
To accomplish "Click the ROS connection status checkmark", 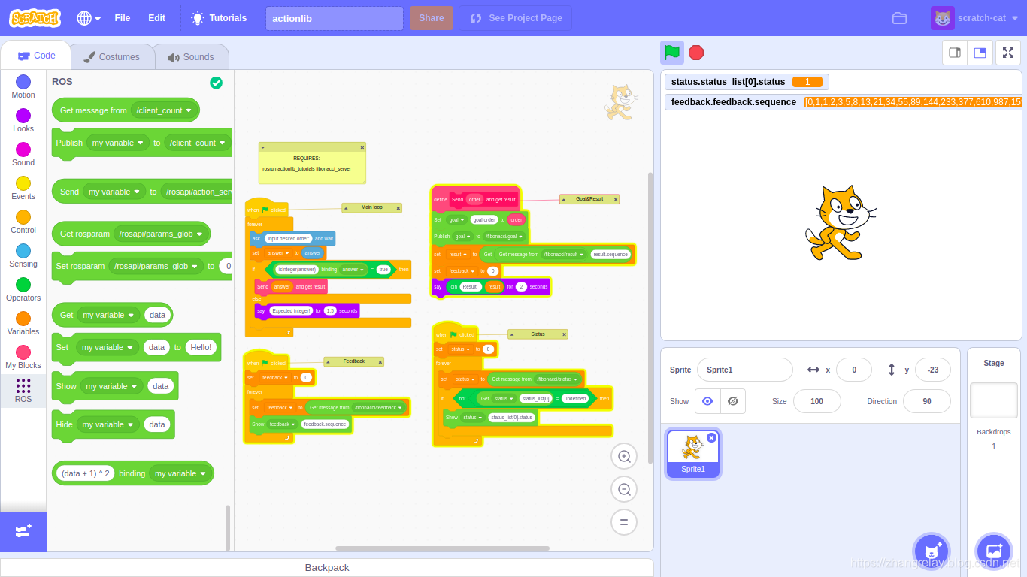I will [217, 83].
